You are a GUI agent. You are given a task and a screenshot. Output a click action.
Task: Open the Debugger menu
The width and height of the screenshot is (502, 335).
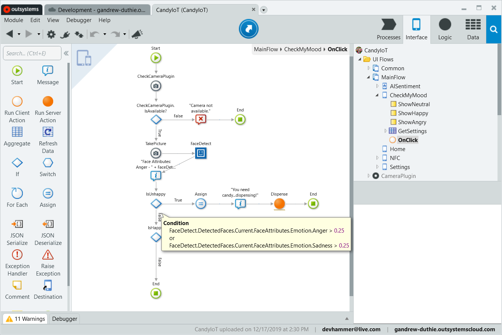click(79, 20)
